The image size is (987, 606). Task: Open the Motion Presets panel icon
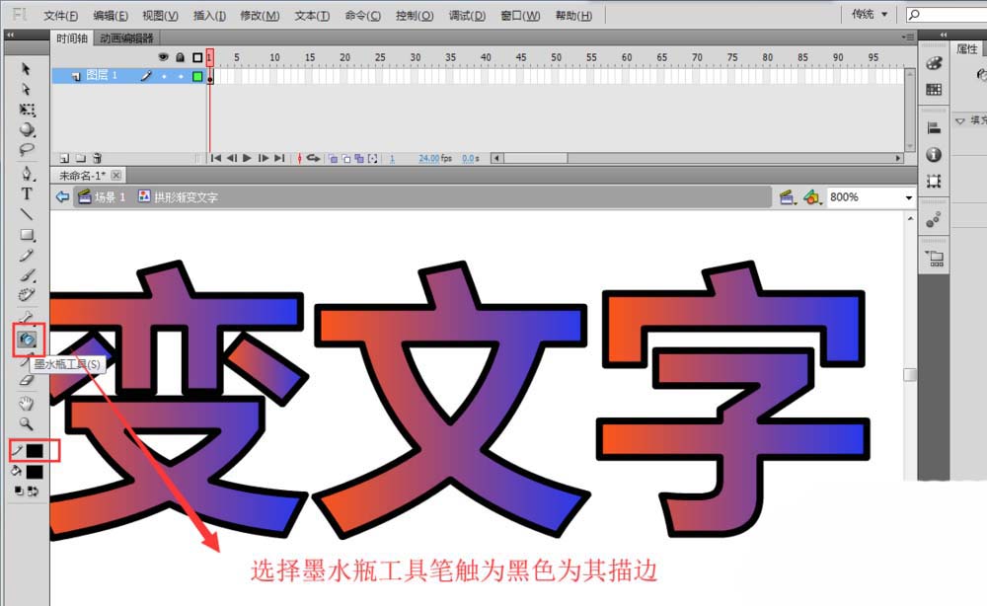click(934, 220)
